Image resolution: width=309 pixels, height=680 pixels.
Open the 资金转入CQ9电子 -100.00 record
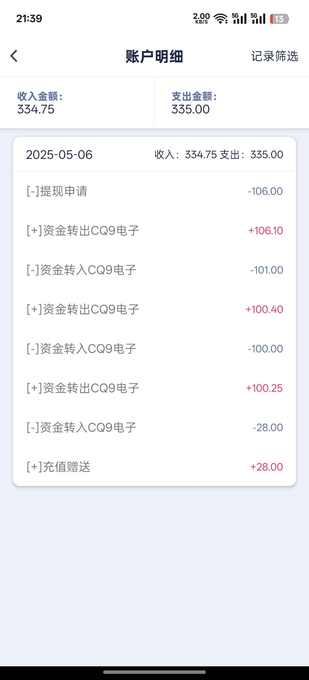(154, 349)
